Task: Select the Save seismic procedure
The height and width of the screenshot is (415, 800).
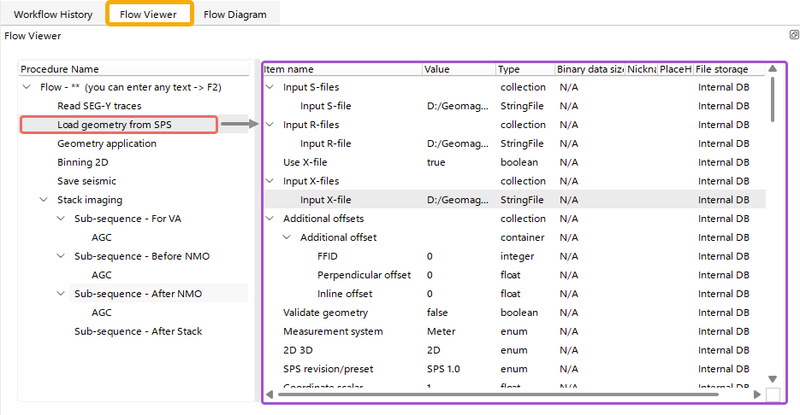Action: point(86,181)
